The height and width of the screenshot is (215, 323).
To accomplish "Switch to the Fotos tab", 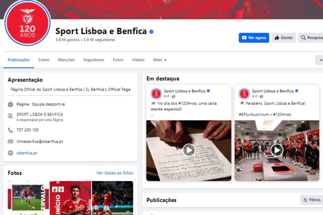I will point(118,60).
